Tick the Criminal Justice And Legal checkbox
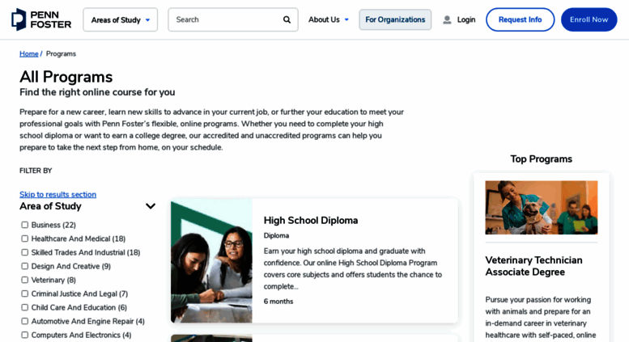The height and width of the screenshot is (342, 629). pyautogui.click(x=25, y=293)
